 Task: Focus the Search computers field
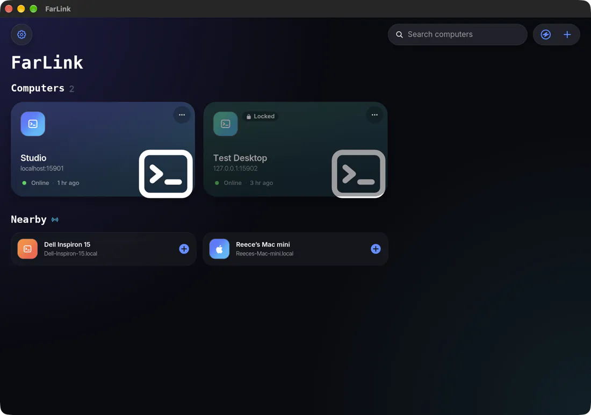coord(457,35)
